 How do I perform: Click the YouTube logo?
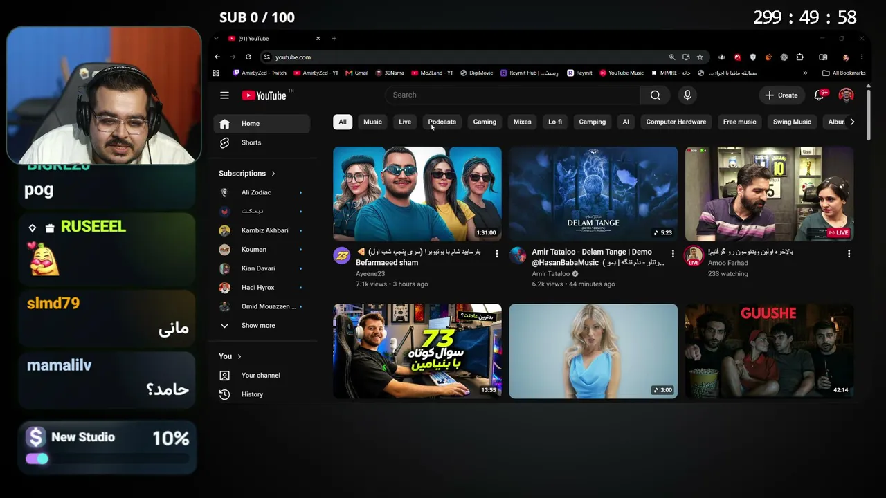[264, 95]
